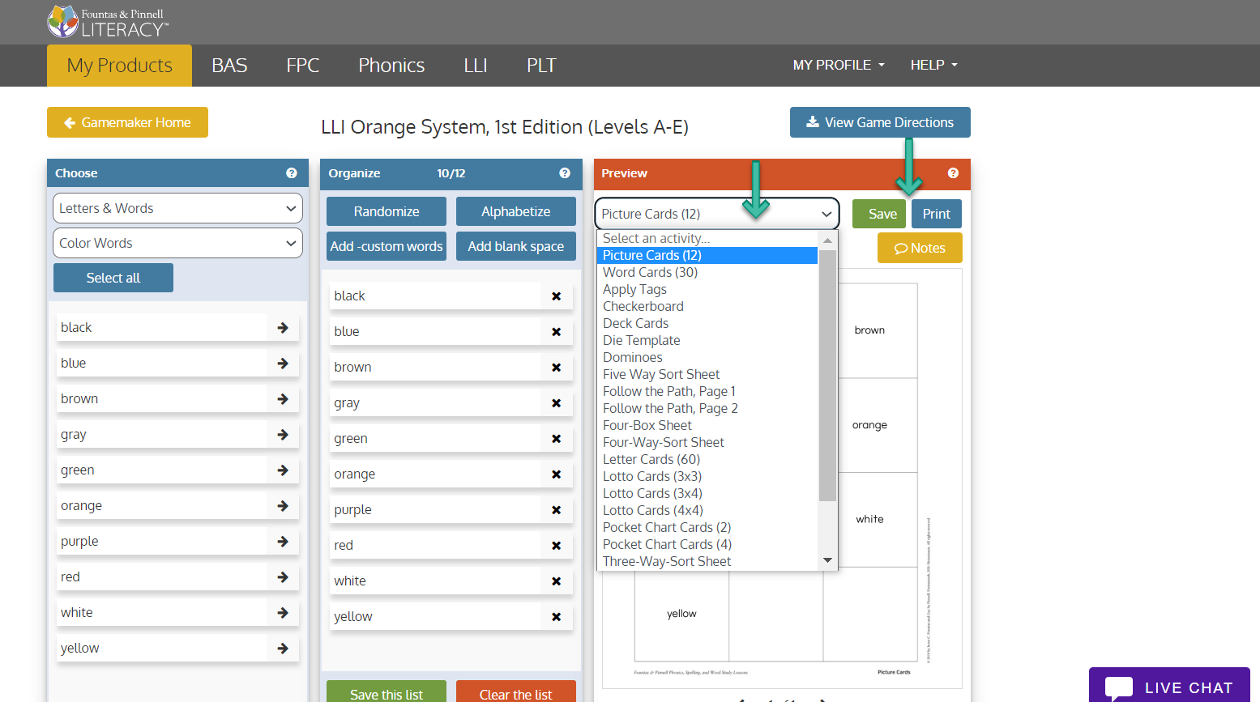Open the Choose panel help icon
Viewport: 1260px width, 702px height.
point(291,172)
